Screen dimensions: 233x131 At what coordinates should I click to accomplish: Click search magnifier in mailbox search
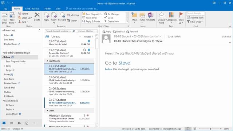pos(74,31)
